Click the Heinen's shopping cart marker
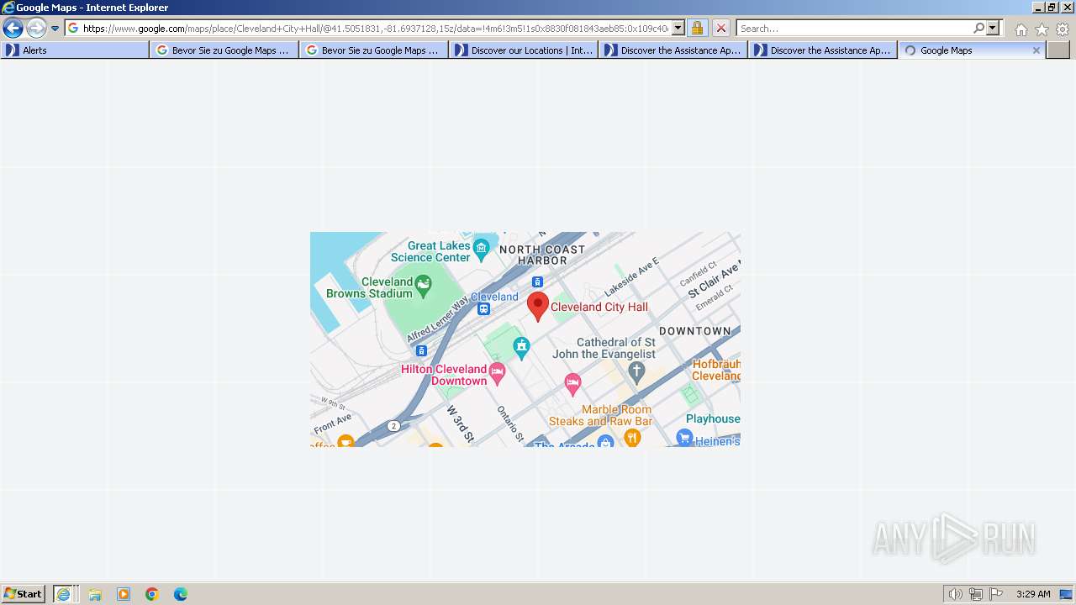1076x605 pixels. (684, 437)
